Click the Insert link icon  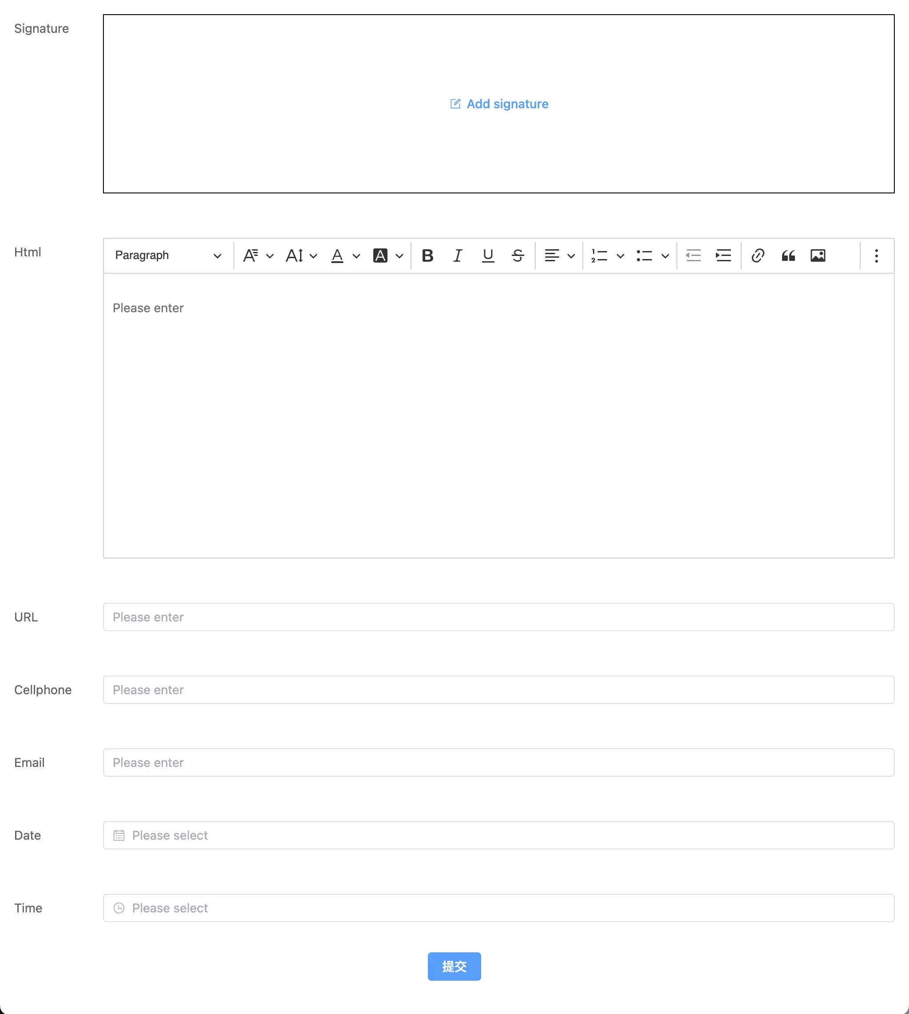tap(756, 255)
